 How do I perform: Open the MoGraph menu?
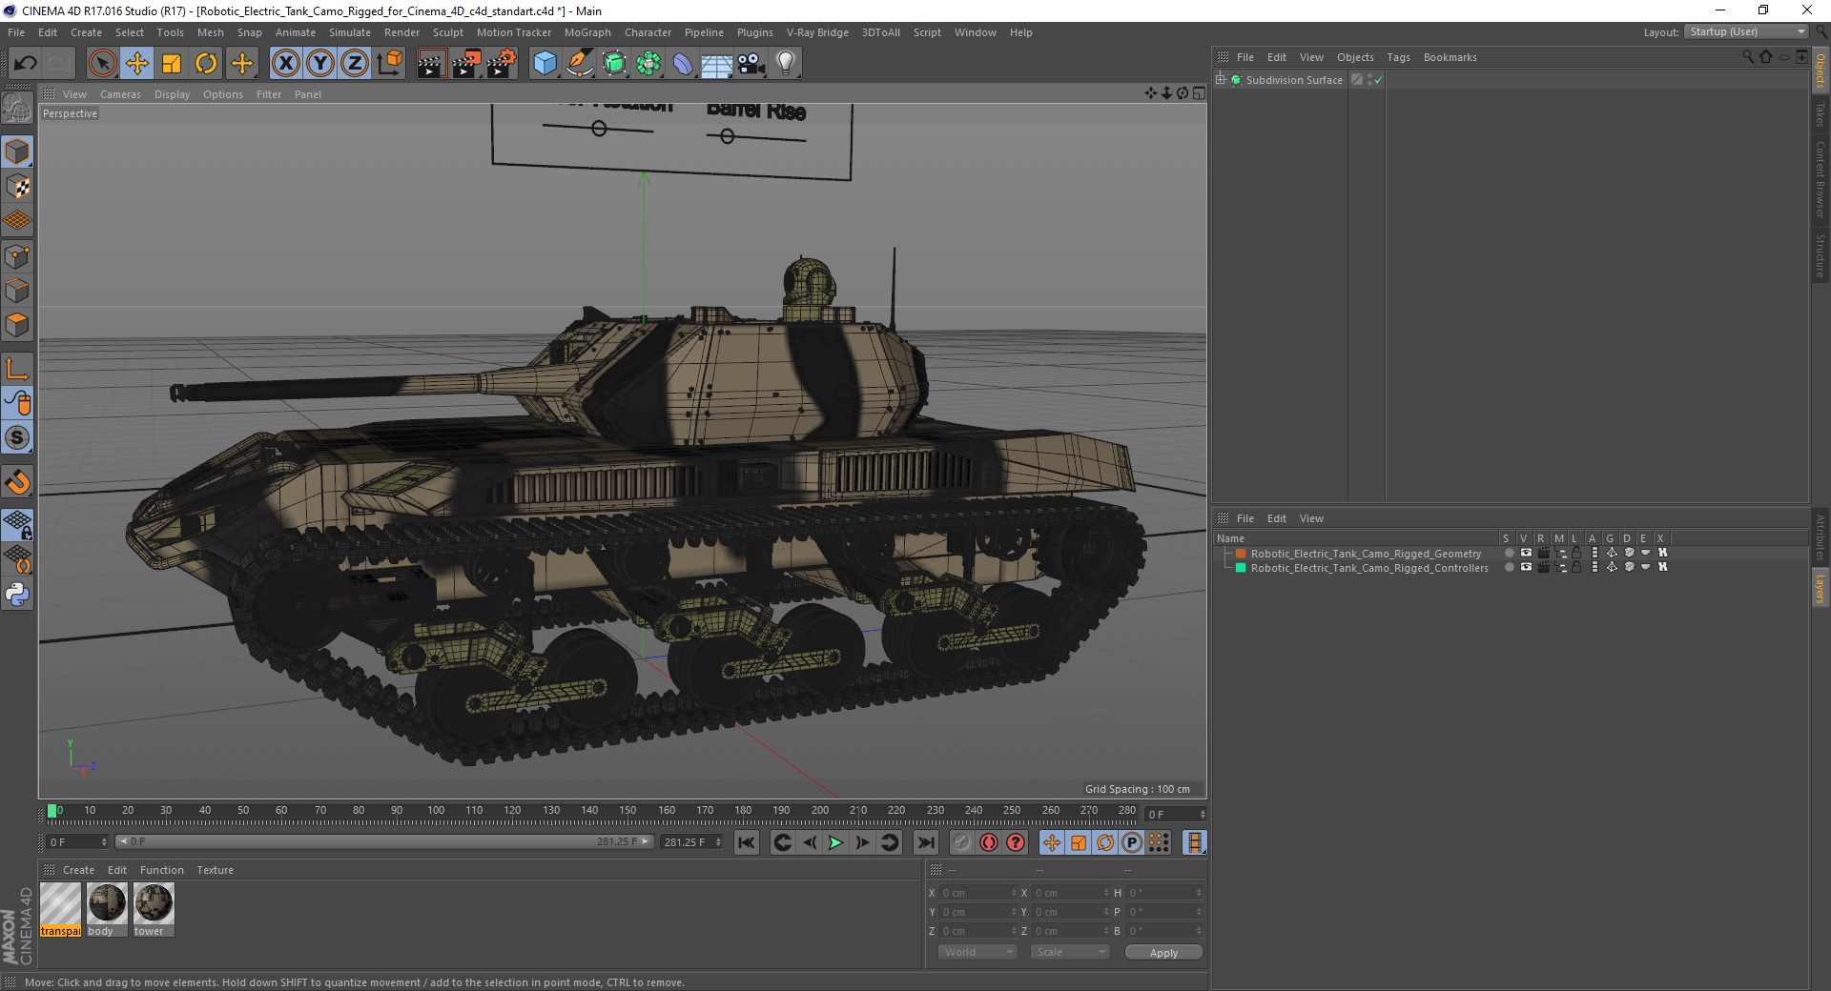(x=587, y=32)
